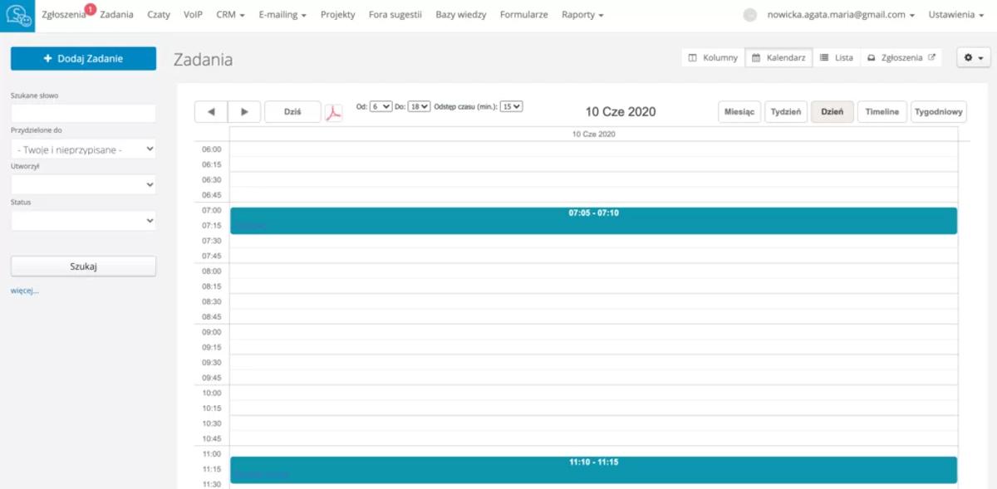997x489 pixels.
Task: Click the app logo in the top-left corner
Action: pyautogui.click(x=17, y=16)
